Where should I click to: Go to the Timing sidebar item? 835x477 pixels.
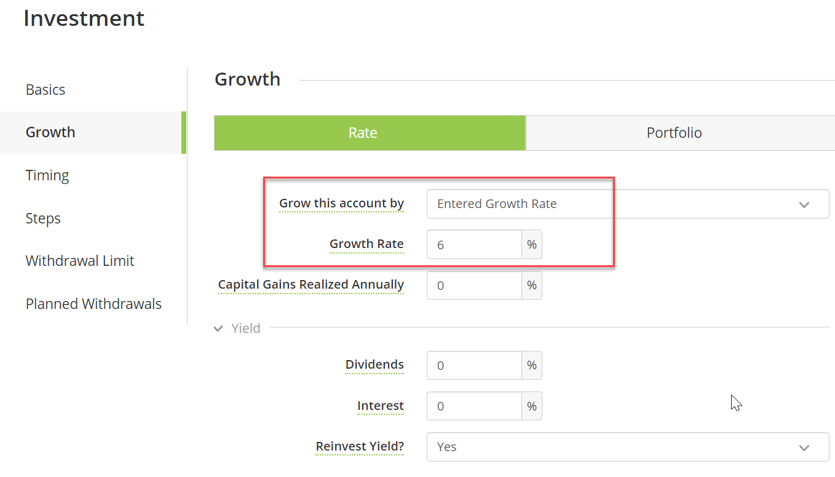coord(47,175)
